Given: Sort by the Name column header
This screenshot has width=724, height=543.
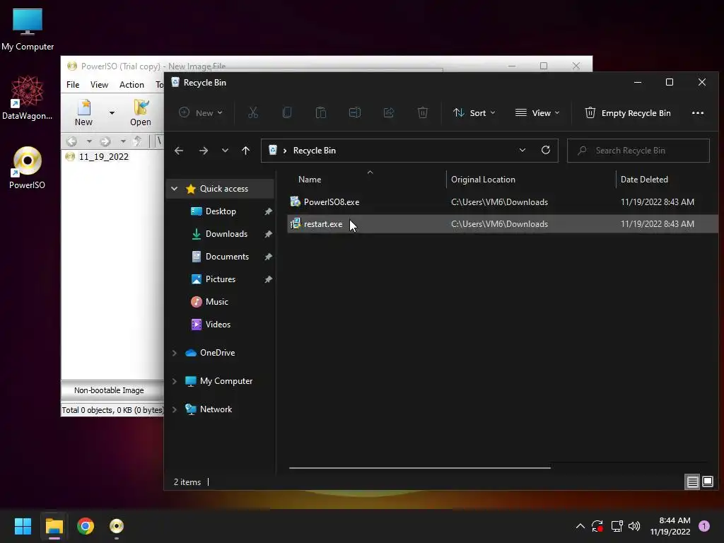Looking at the screenshot, I should click(x=310, y=180).
